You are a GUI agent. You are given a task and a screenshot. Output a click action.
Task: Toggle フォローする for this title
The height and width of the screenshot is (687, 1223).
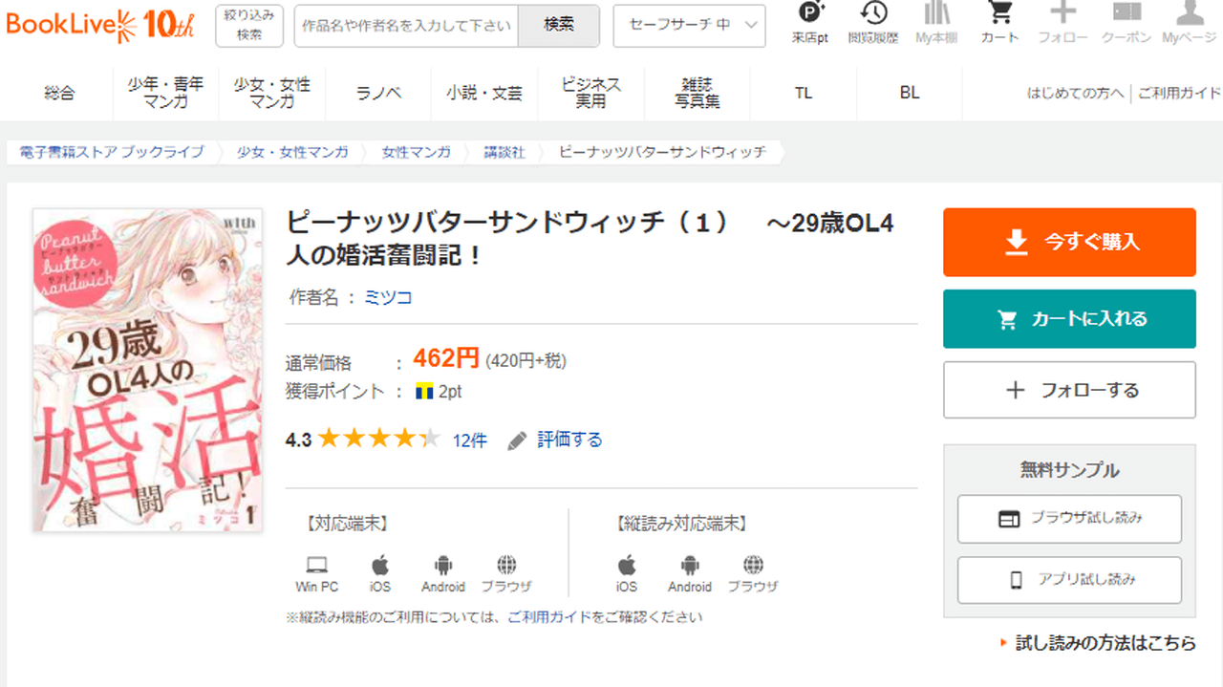(1069, 390)
